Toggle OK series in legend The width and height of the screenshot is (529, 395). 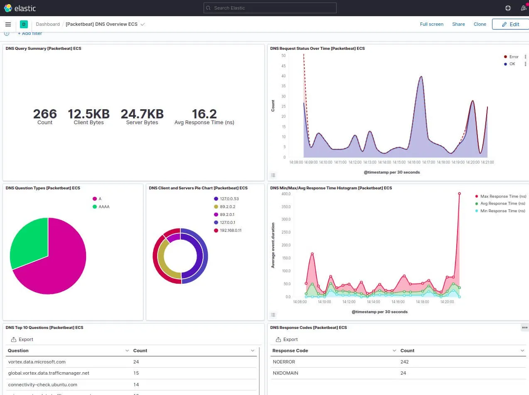(x=509, y=64)
